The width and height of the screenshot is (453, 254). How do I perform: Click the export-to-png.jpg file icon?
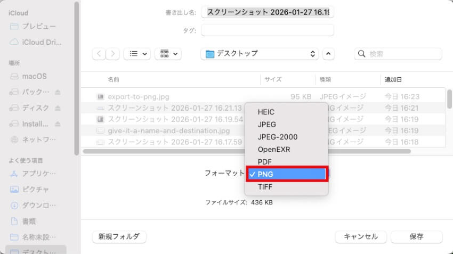100,97
